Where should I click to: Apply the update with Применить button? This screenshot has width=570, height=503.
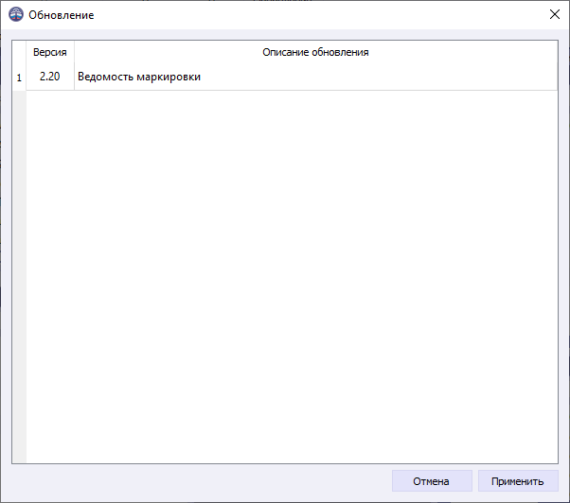tap(518, 481)
